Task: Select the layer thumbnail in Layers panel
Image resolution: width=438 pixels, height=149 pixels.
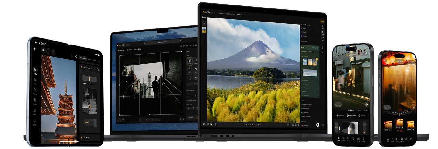Action: coord(204,30)
